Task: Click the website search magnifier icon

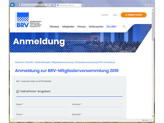Action: 124,27
